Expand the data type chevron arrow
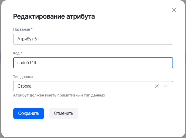The height and width of the screenshot is (138, 186). pyautogui.click(x=165, y=86)
